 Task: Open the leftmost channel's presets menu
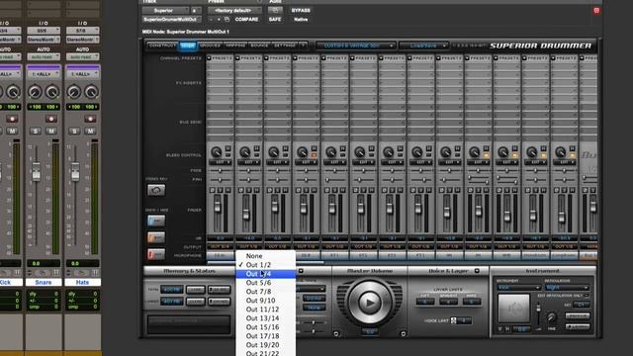(221, 58)
